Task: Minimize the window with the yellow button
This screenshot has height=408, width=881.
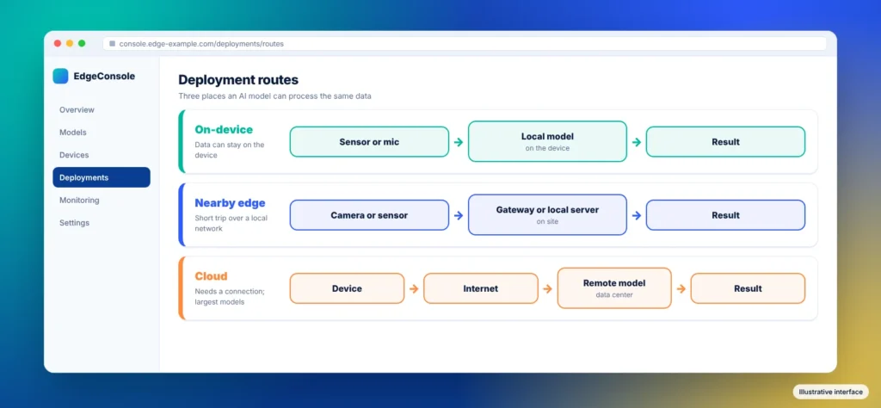Action: pos(70,43)
